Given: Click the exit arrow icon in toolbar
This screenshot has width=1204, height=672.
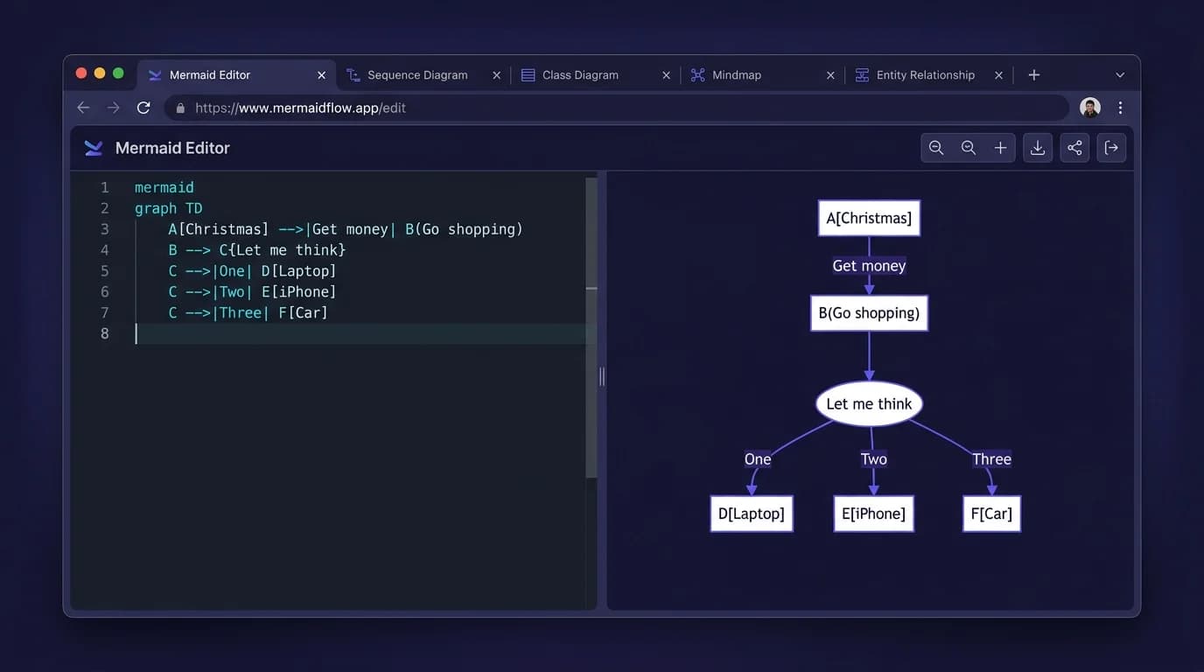Looking at the screenshot, I should click(x=1111, y=148).
